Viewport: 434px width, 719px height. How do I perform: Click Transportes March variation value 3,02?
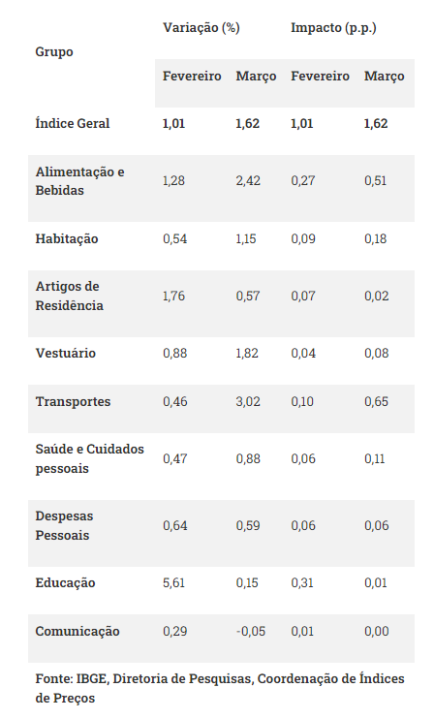[248, 402]
